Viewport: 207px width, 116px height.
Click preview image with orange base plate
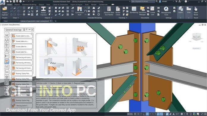pos(80,67)
